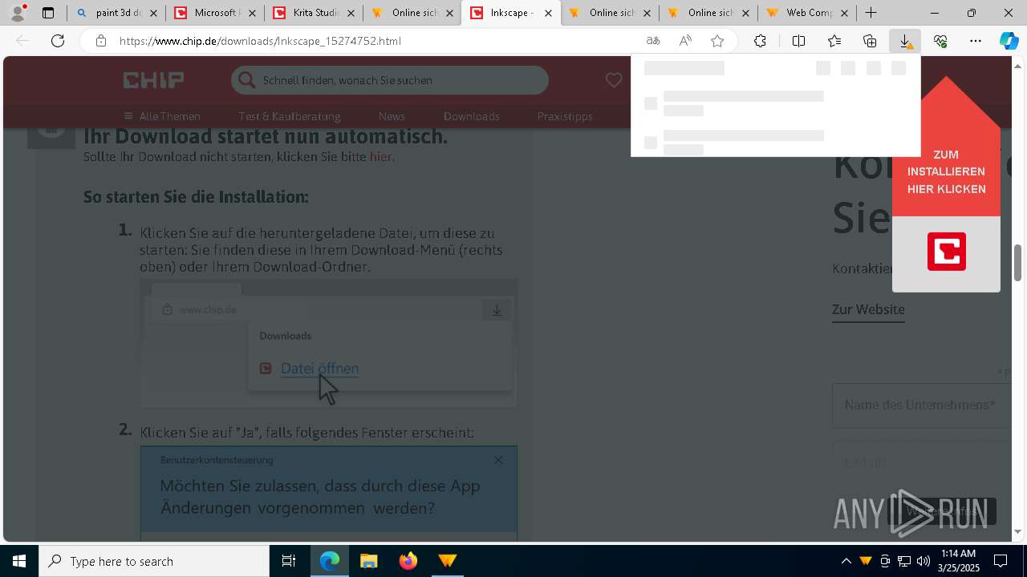The image size is (1027, 577).
Task: Open Alle Themen menu
Action: click(x=162, y=116)
